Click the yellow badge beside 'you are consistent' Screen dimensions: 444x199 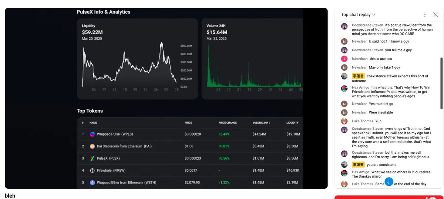(358, 165)
